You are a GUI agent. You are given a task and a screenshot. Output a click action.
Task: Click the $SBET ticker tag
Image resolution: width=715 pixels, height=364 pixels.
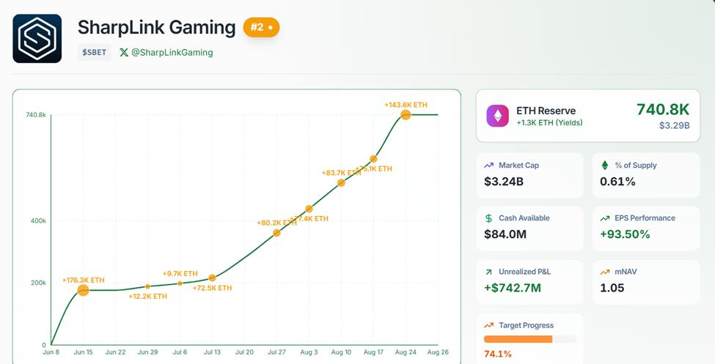[94, 52]
